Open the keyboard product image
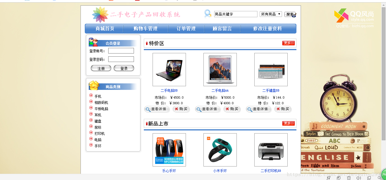 (x=271, y=70)
